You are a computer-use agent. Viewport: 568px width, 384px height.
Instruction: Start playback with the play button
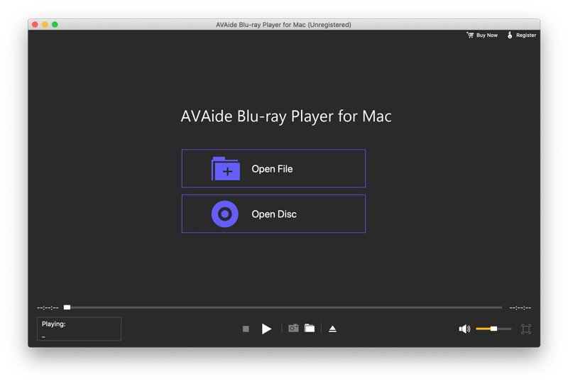(x=266, y=329)
